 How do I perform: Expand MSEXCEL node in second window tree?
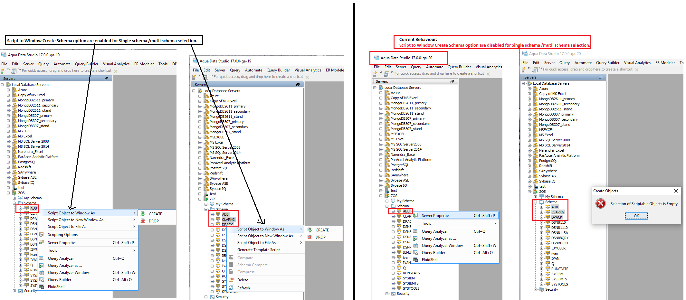(x=200, y=137)
